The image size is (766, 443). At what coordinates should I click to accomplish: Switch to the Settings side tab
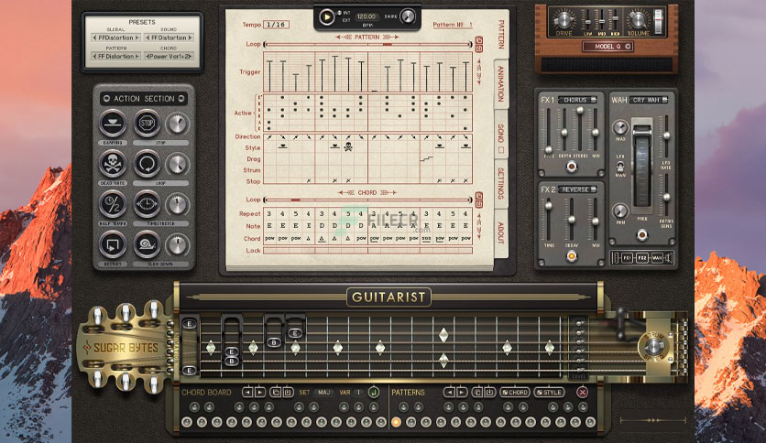tap(500, 183)
